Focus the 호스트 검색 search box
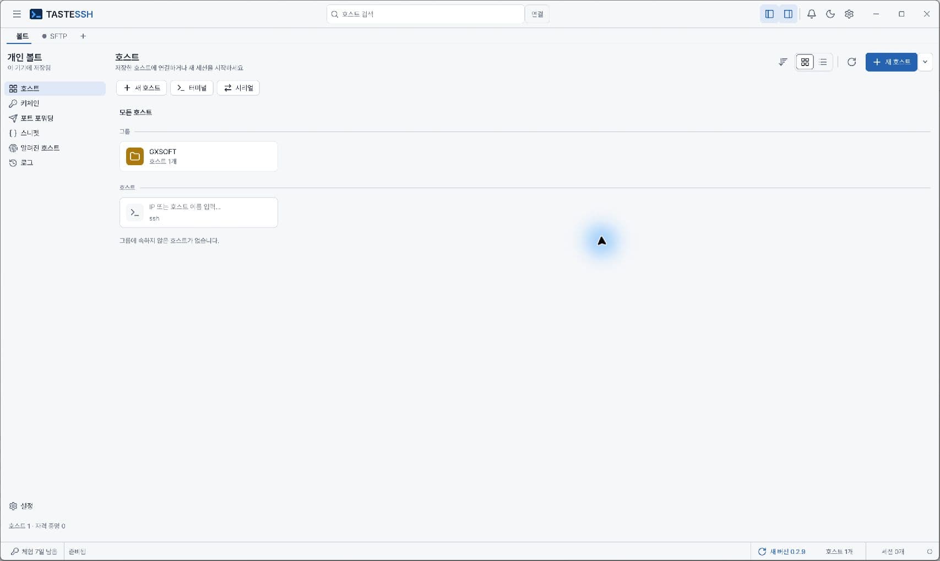 425,14
